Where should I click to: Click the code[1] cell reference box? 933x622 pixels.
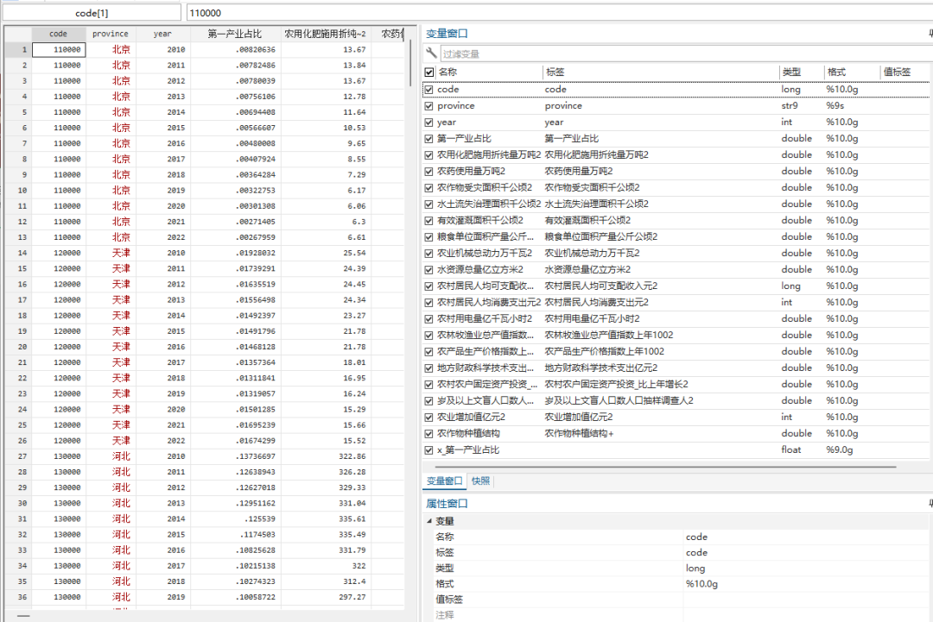click(92, 12)
